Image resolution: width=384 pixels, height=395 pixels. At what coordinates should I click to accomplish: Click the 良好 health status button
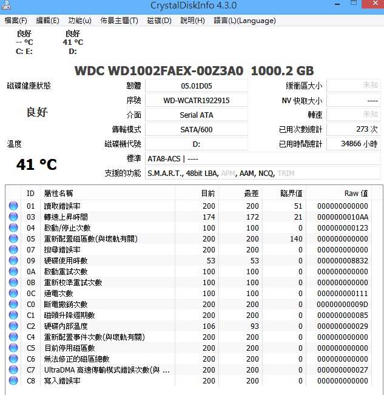[37, 112]
